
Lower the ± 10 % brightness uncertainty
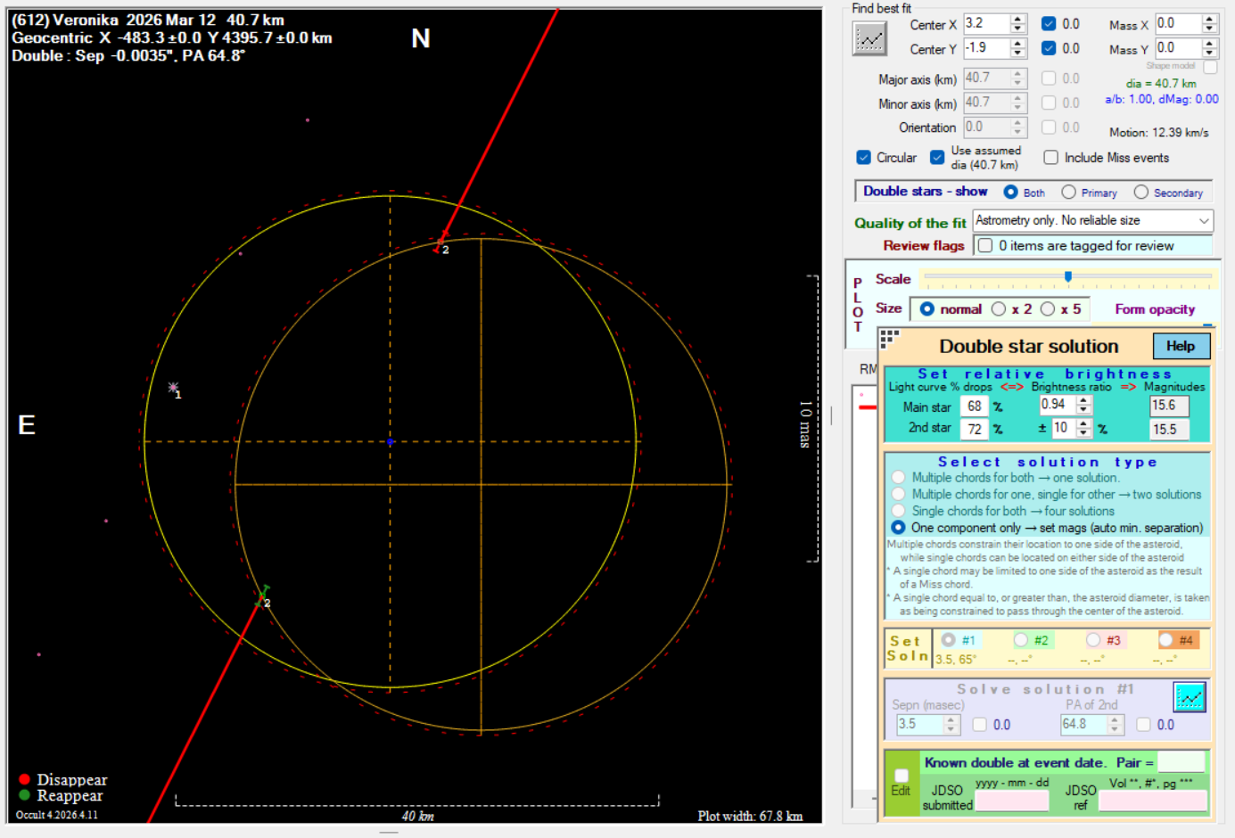click(x=1083, y=432)
